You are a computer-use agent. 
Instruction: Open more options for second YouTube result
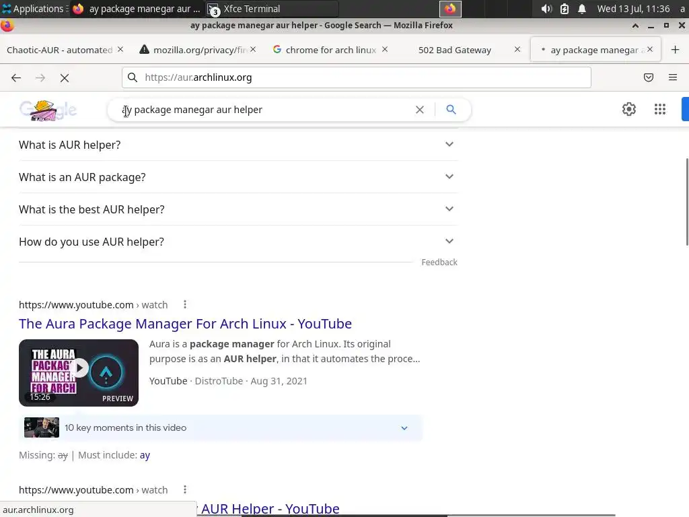185,489
